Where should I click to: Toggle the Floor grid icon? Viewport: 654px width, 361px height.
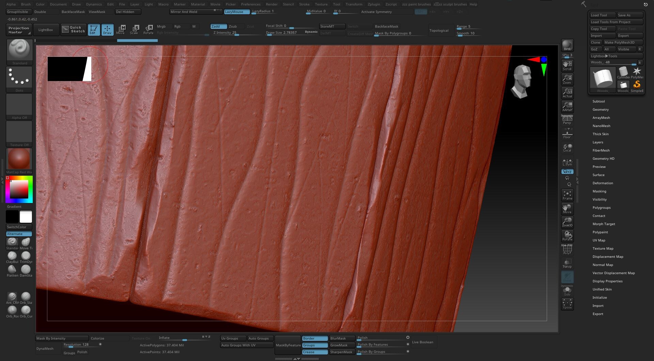[567, 134]
